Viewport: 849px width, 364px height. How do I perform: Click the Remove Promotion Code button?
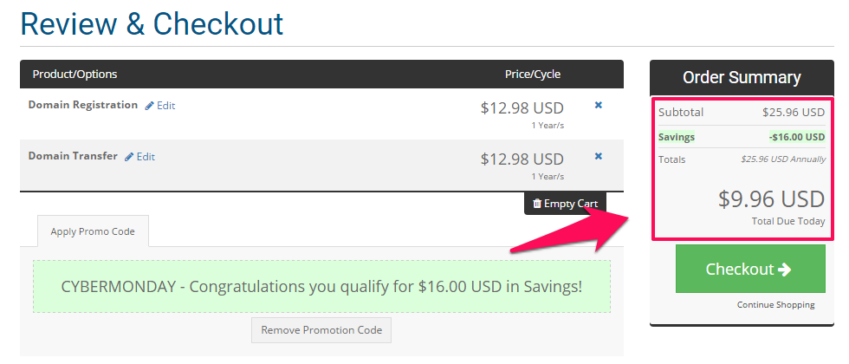[321, 330]
